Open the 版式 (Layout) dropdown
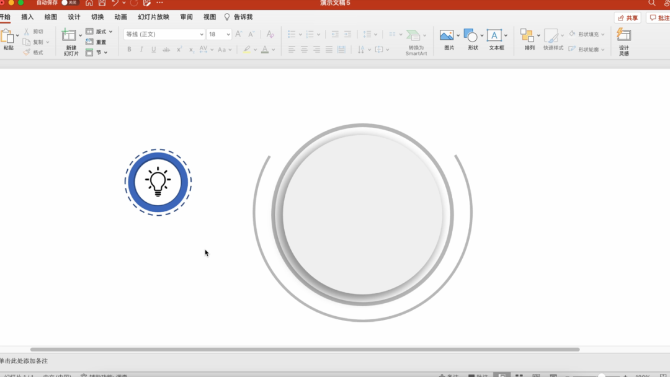The image size is (670, 377). [99, 32]
